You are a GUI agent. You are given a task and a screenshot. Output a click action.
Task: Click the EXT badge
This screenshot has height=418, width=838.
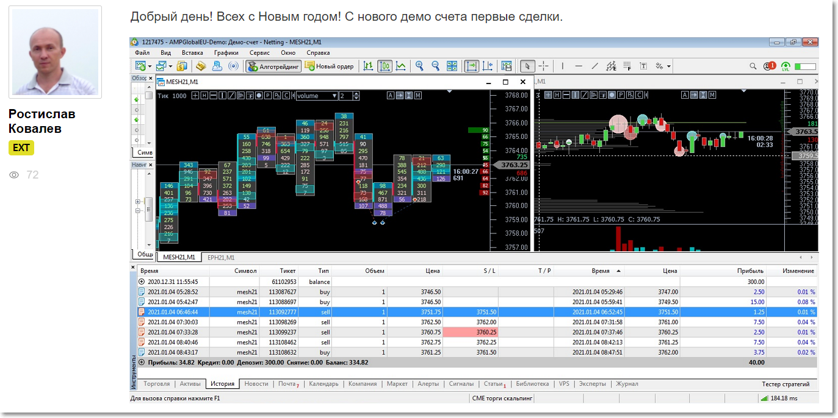(x=21, y=147)
